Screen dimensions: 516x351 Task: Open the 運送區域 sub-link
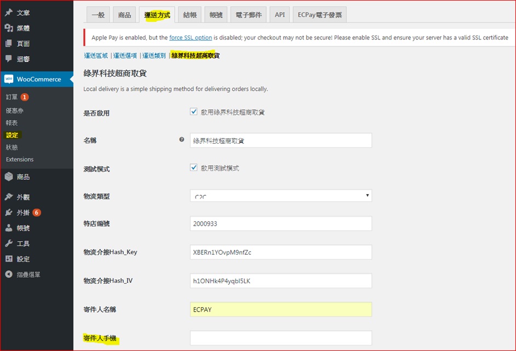pyautogui.click(x=96, y=55)
